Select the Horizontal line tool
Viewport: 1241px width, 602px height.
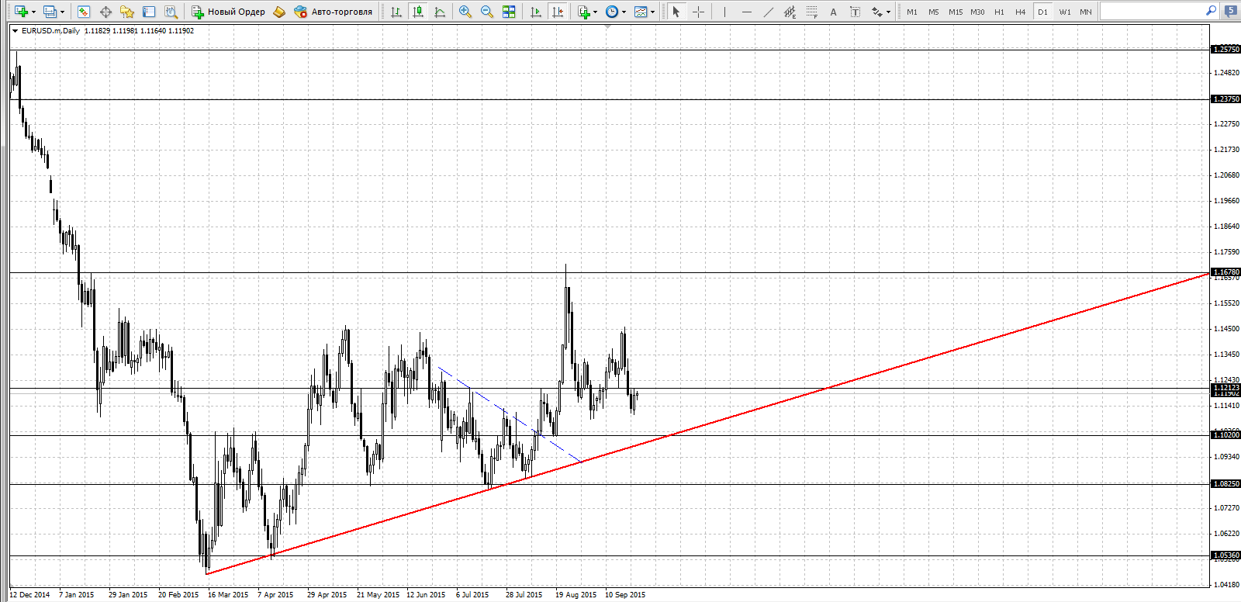pos(746,12)
